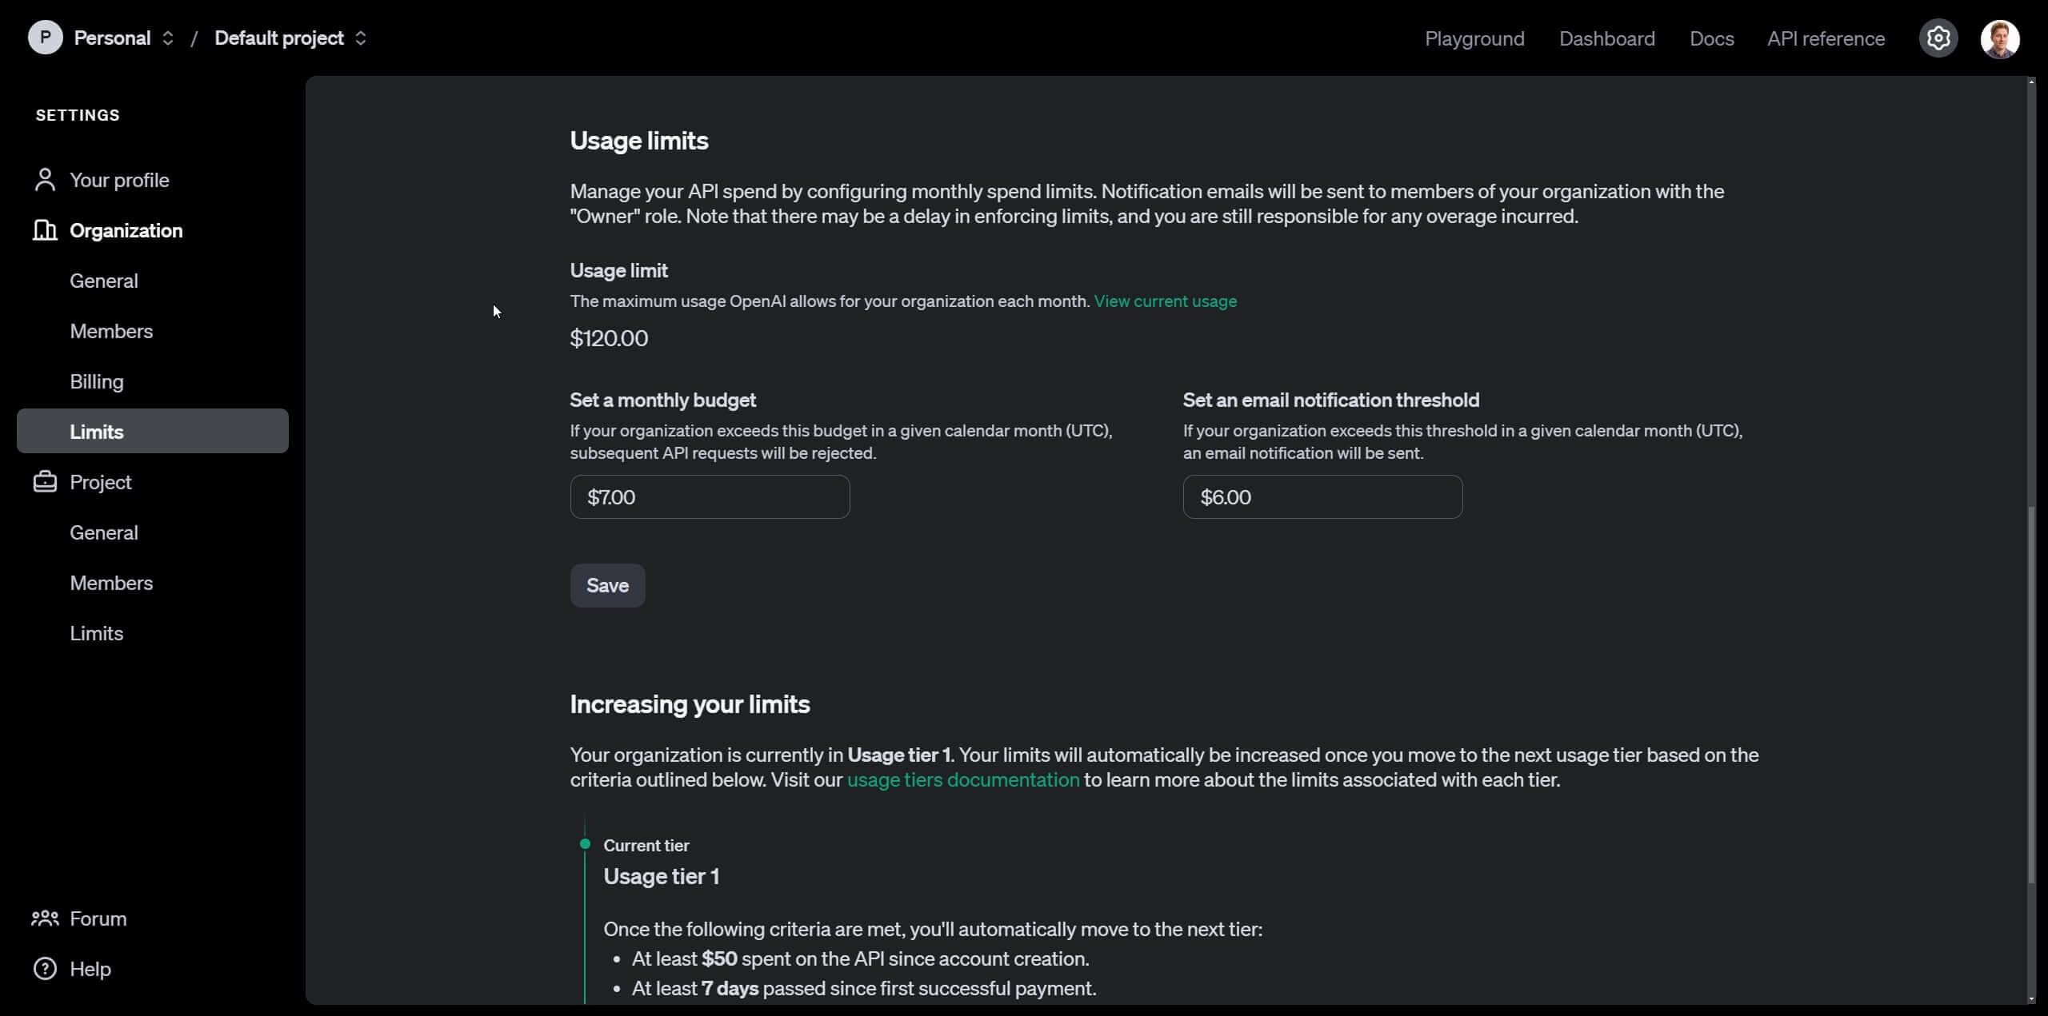
Task: Select the Organization settings icon
Action: pyautogui.click(x=45, y=230)
